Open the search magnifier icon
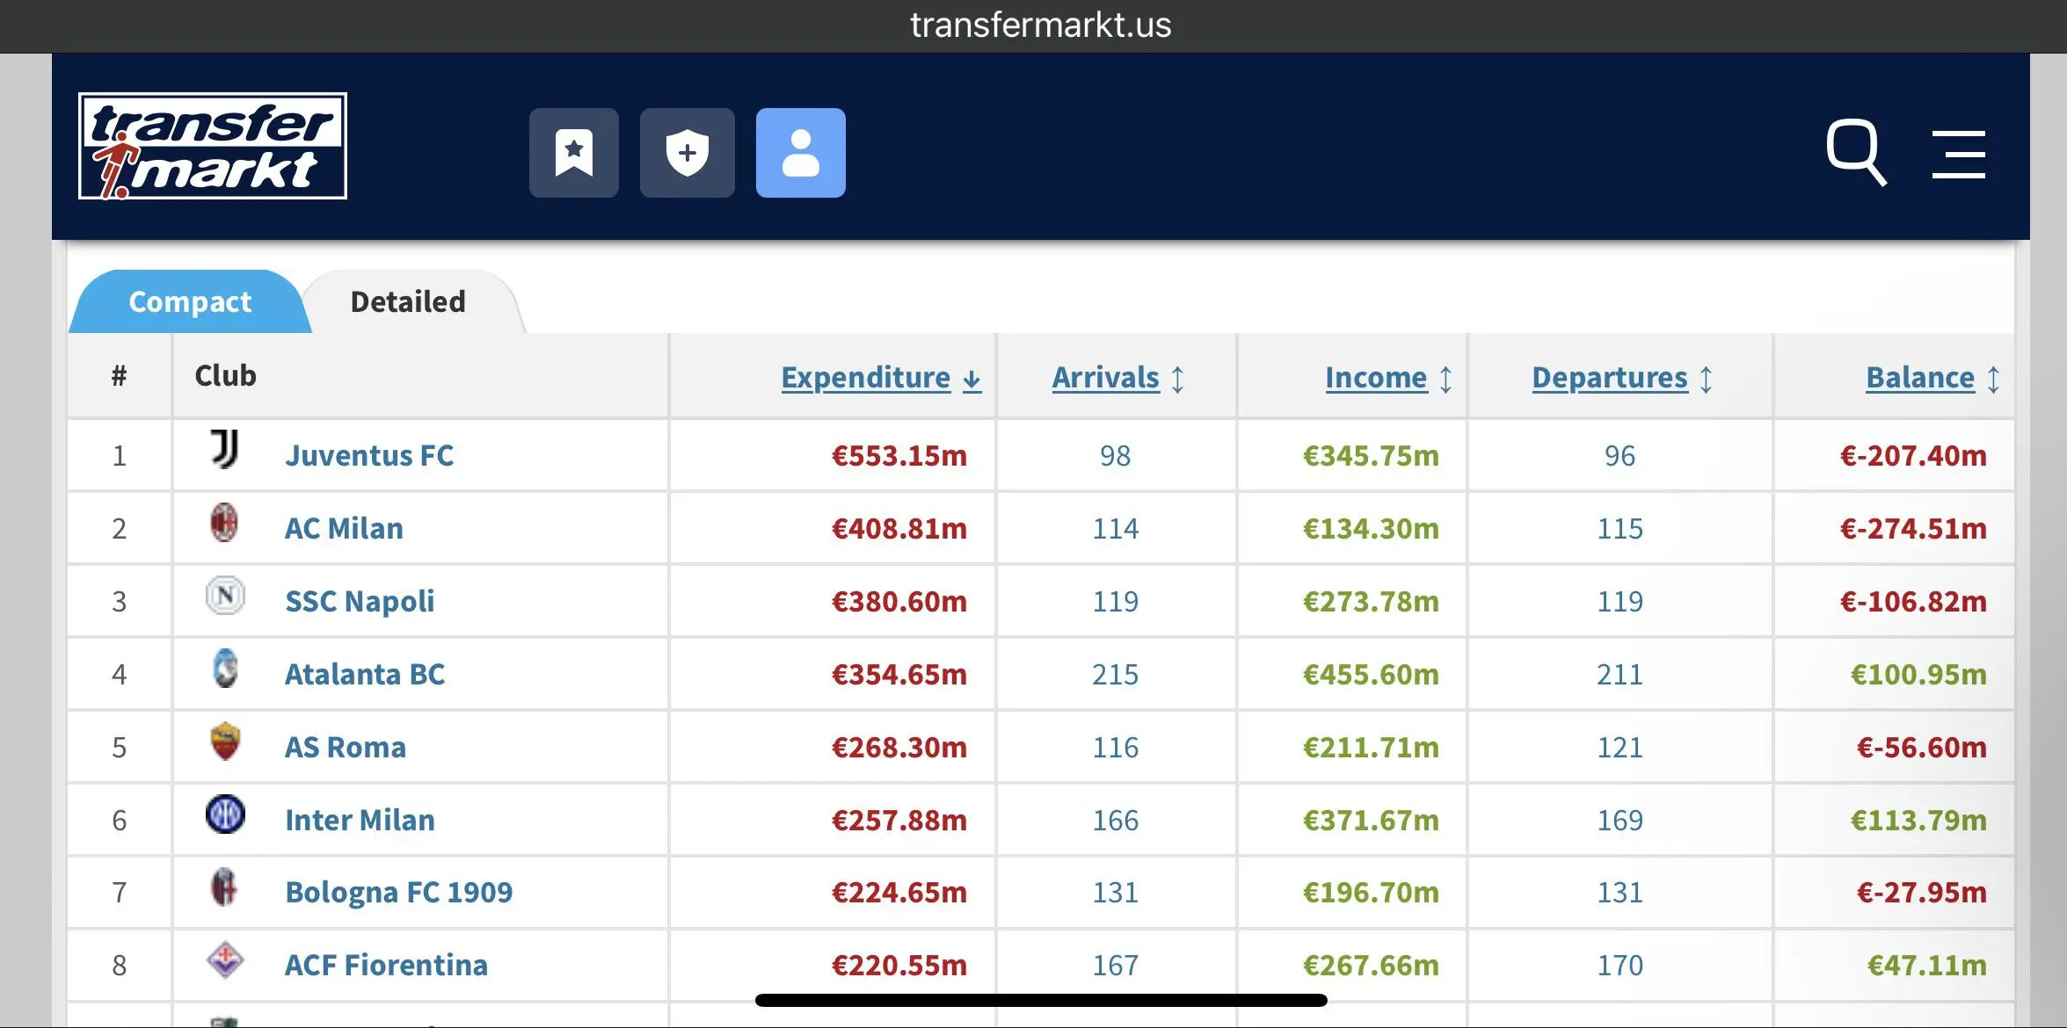 click(x=1857, y=153)
